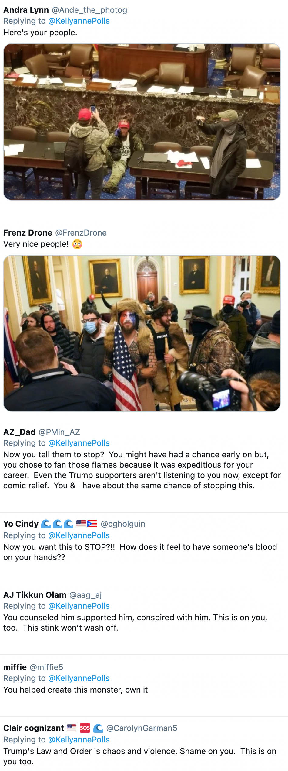Screen dimensions: 288x771
Task: View the Senate chamber photo
Action: point(142,122)
